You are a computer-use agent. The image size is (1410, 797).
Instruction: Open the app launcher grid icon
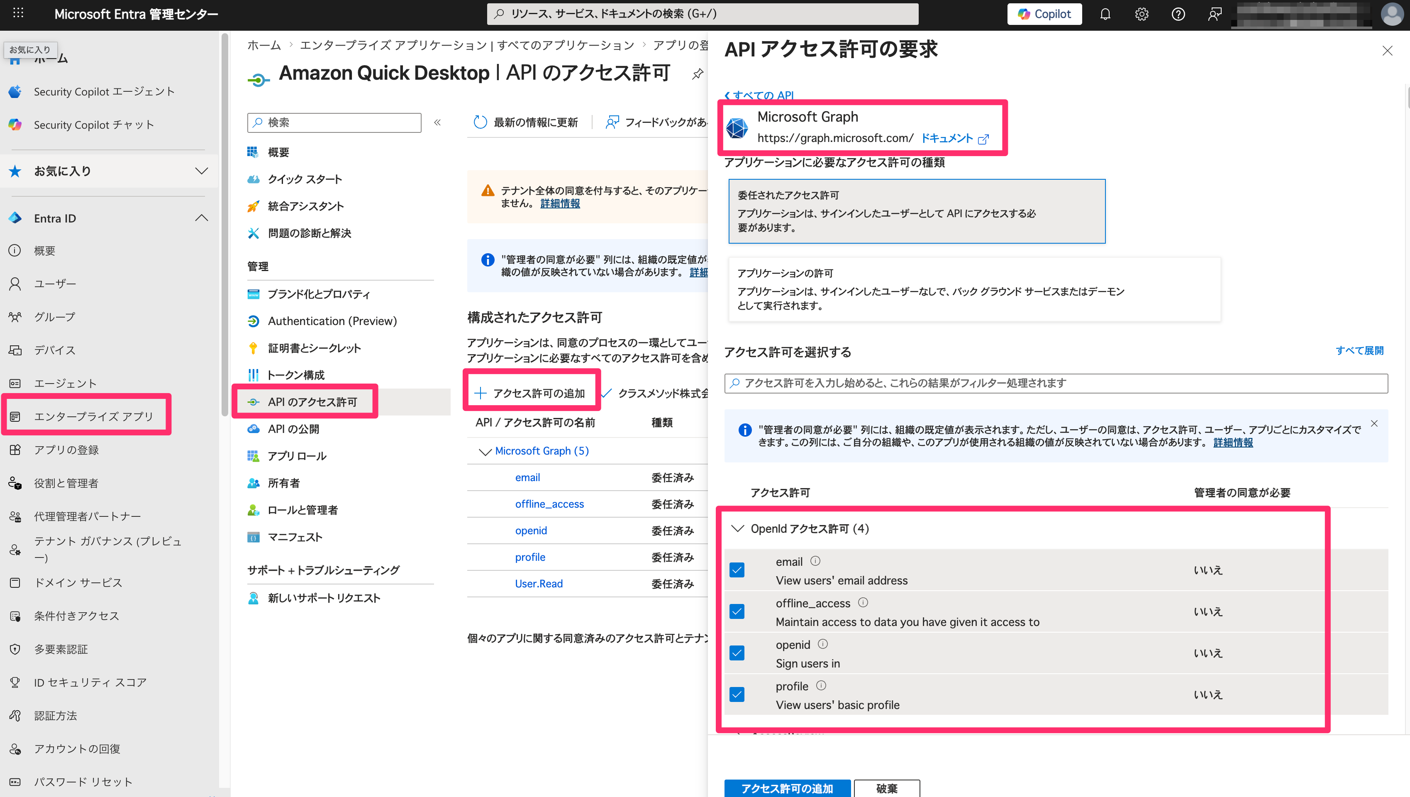[x=18, y=13]
